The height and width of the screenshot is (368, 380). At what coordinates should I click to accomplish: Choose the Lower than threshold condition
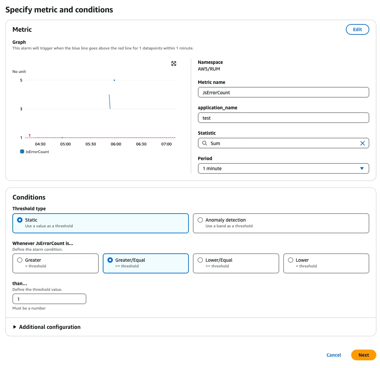tap(291, 260)
